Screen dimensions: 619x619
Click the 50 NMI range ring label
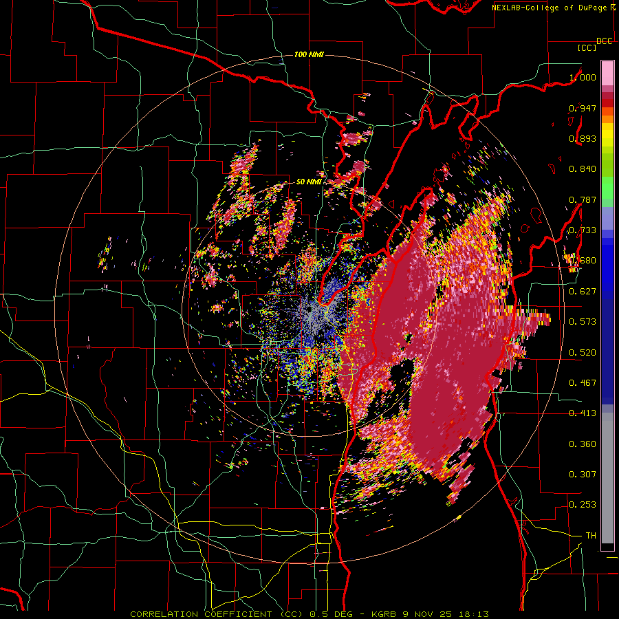tap(309, 182)
